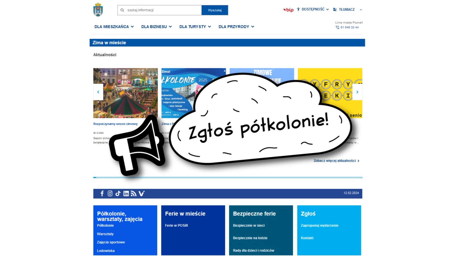The image size is (455, 256).
Task: Open the Warsztaty link
Action: (105, 234)
